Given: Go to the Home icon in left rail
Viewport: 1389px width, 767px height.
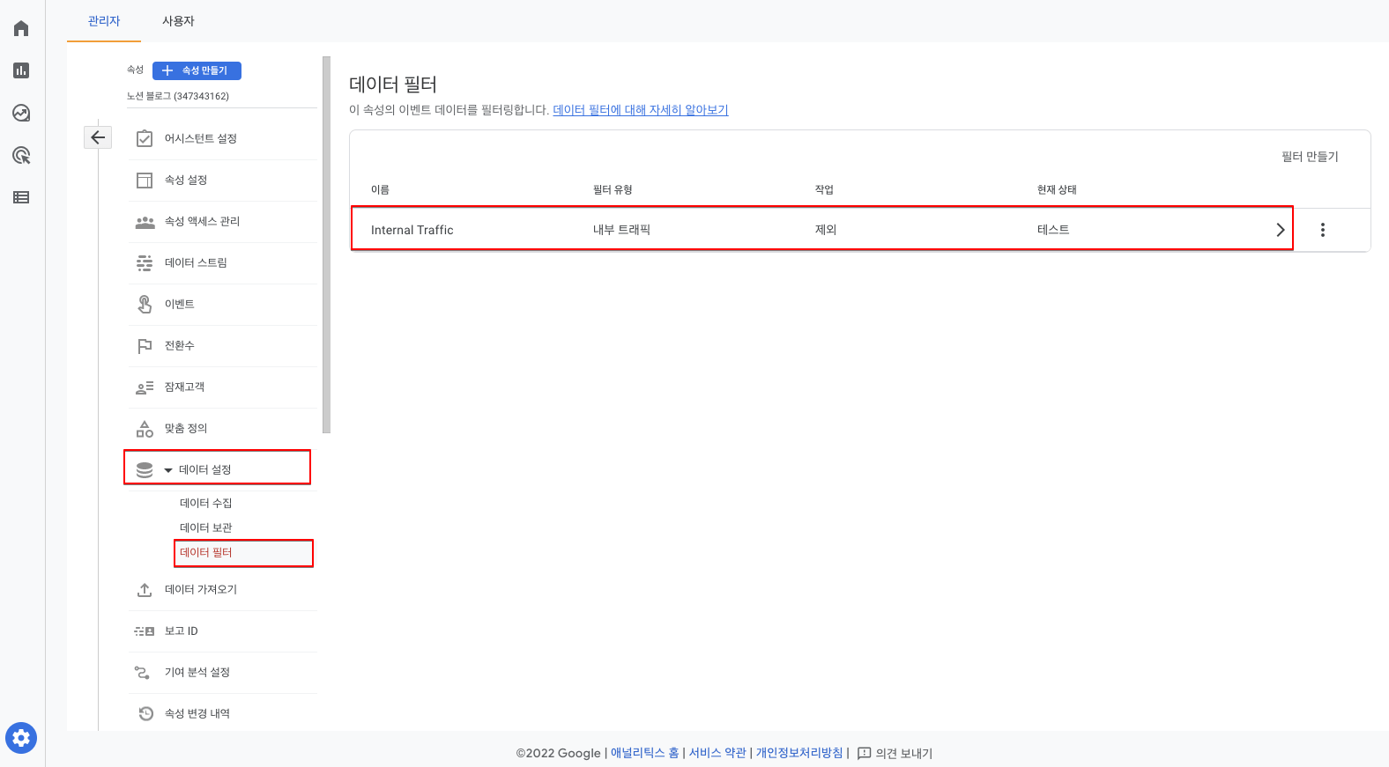Looking at the screenshot, I should [21, 28].
